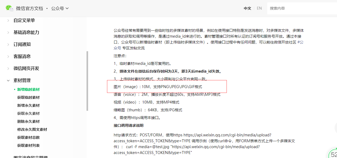Viewport: 337px width, 158px height.
Task: Collapse the 素材管理 section
Action: tap(22, 81)
